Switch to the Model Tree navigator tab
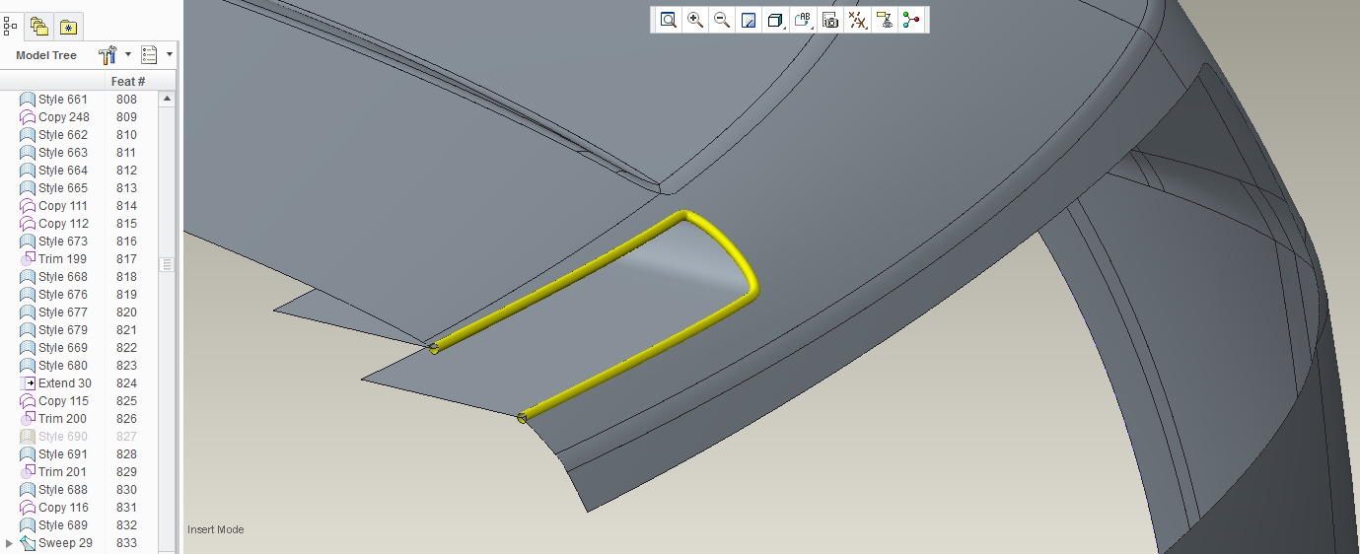The width and height of the screenshot is (1360, 554). point(11,27)
